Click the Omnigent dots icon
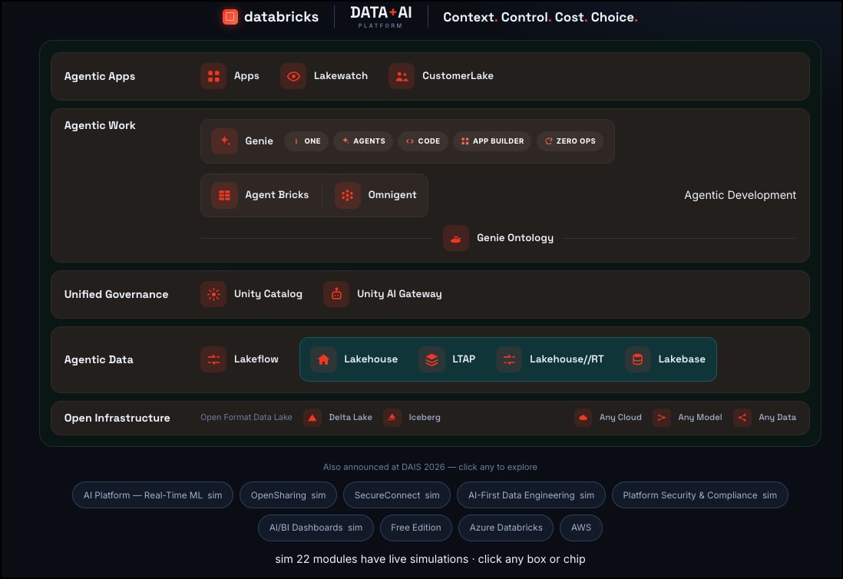 coord(347,195)
